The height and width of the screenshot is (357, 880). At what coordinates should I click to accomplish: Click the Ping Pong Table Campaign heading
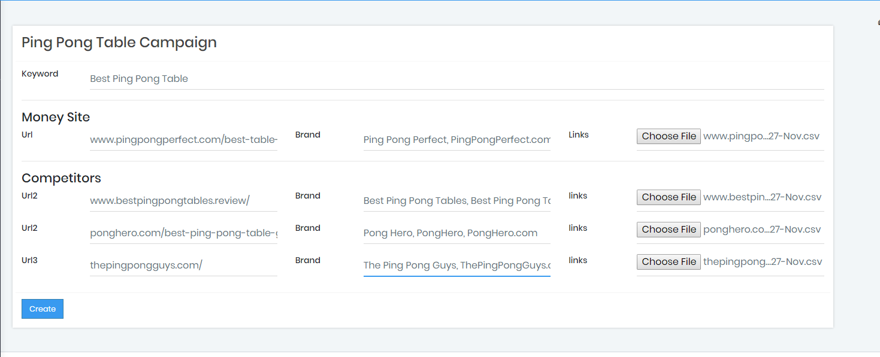click(x=119, y=42)
